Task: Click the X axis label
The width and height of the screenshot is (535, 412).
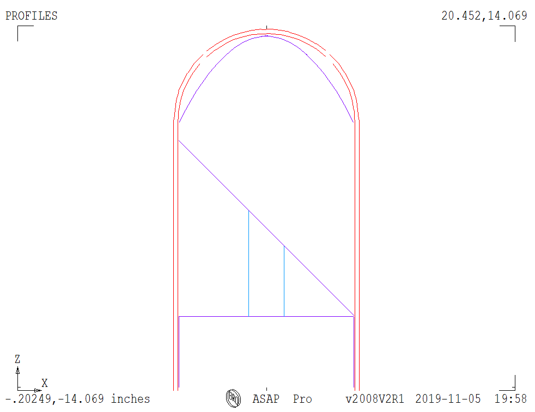Action: click(44, 383)
